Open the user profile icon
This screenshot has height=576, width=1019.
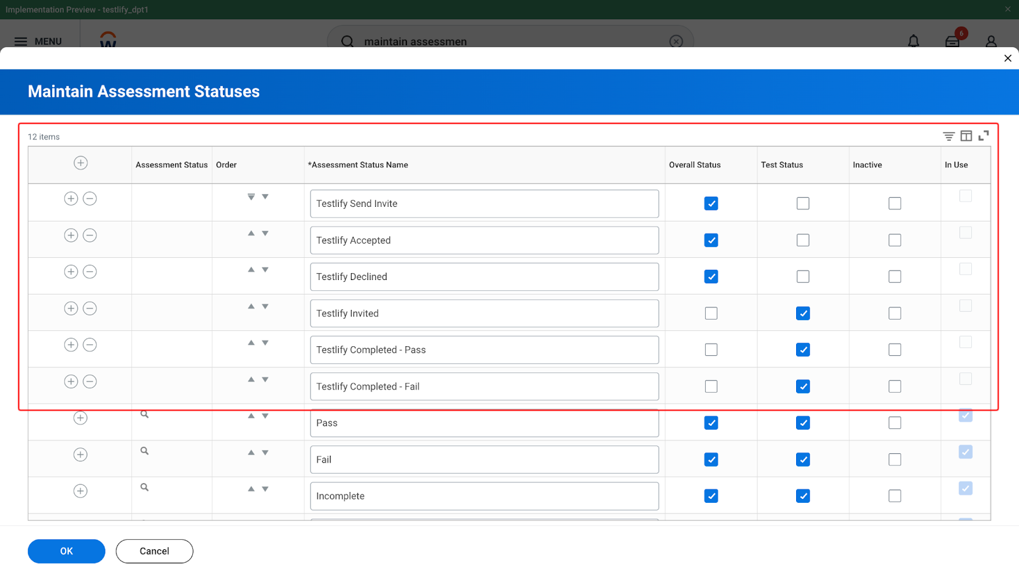pos(991,41)
